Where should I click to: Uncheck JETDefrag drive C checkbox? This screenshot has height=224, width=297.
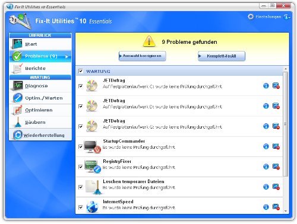81,86
